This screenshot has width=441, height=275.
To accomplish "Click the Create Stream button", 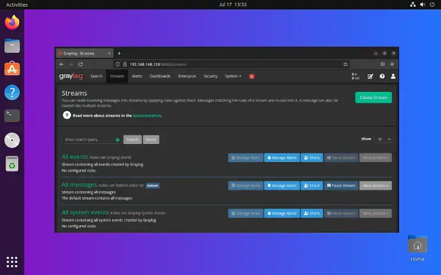I will pos(373,97).
